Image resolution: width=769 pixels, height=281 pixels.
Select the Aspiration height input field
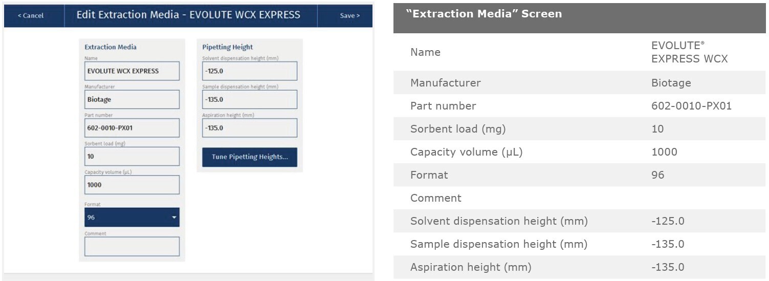tap(250, 128)
